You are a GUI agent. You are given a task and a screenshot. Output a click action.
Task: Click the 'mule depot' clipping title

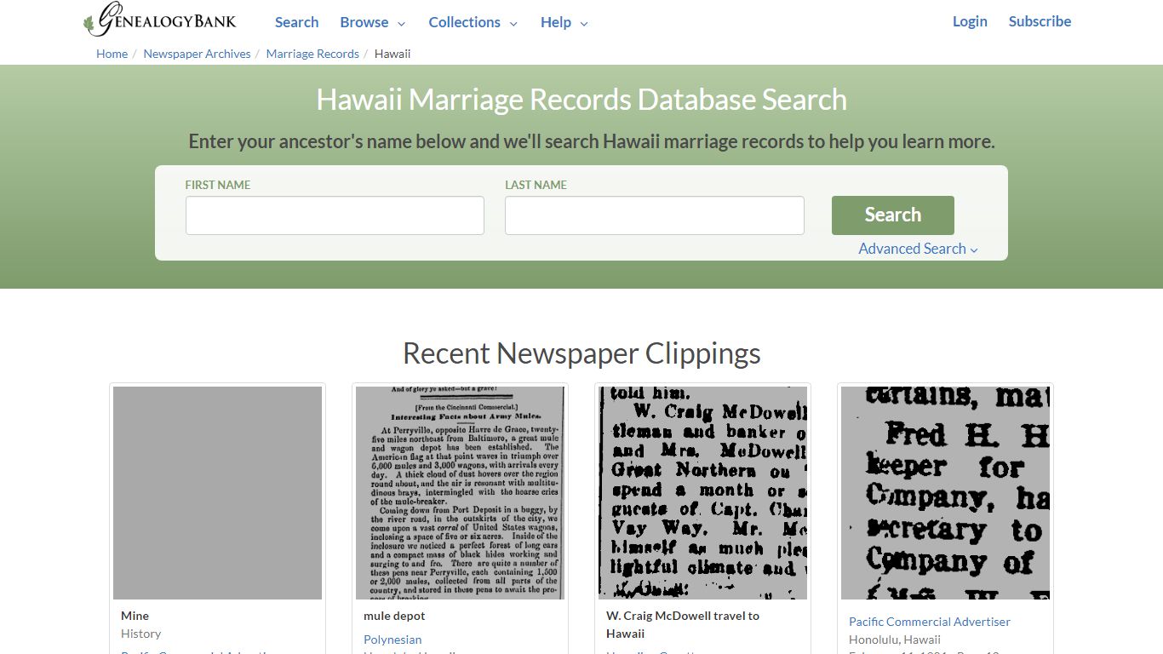click(394, 616)
